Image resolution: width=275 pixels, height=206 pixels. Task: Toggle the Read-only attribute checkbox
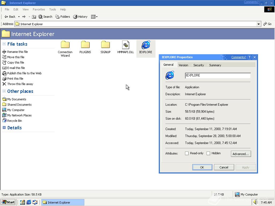(x=187, y=153)
